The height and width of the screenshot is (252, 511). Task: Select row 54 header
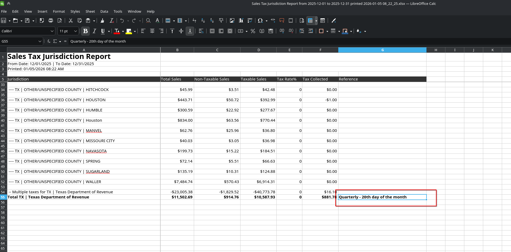(3, 192)
